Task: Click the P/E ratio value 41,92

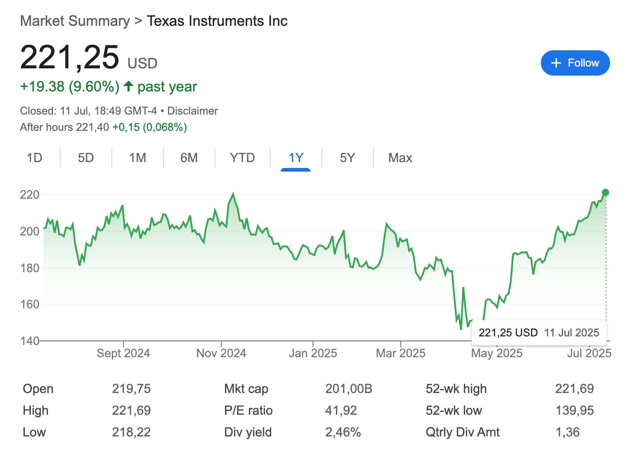Action: pos(341,411)
